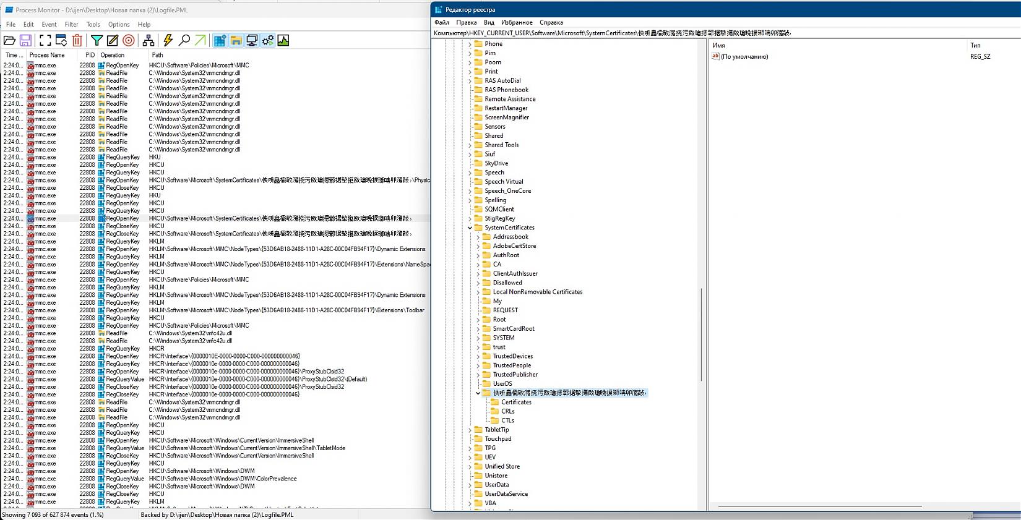
Task: Click the Capture events toolbar icon
Action: tap(45, 41)
